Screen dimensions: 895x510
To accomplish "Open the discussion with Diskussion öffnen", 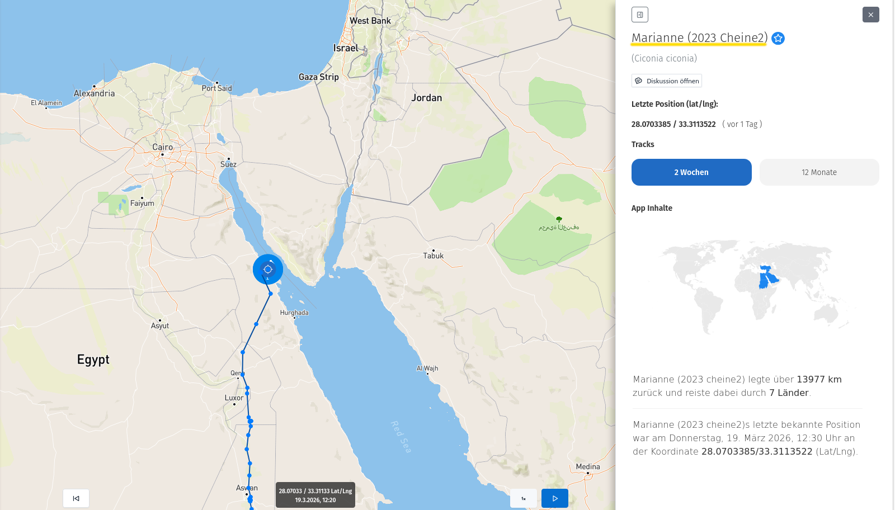I will (666, 81).
